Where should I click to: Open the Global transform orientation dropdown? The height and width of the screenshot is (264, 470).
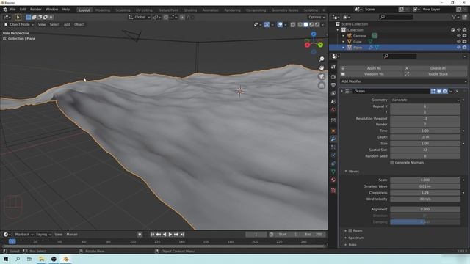pyautogui.click(x=140, y=17)
